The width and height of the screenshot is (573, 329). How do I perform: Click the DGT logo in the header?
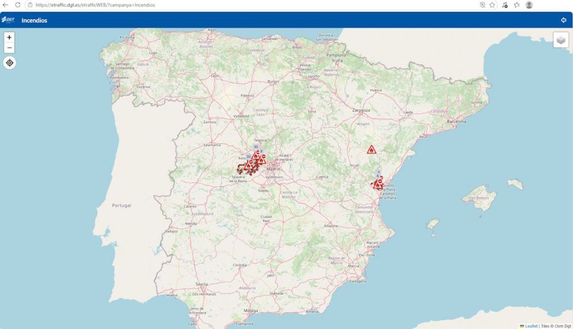[x=7, y=19]
